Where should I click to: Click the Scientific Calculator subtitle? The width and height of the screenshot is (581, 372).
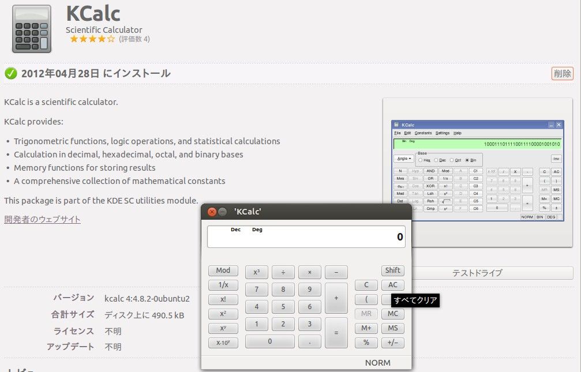104,30
